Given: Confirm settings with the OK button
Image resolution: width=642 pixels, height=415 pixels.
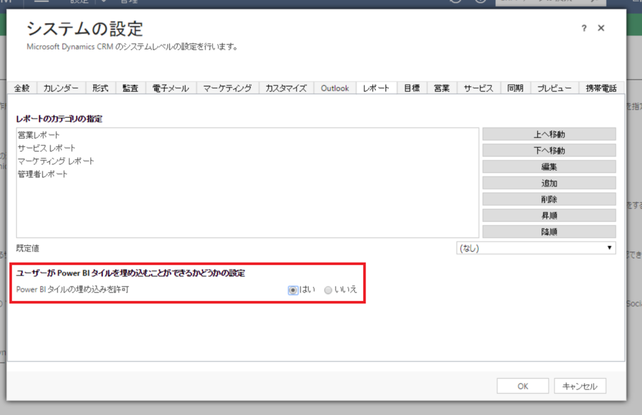Looking at the screenshot, I should [523, 386].
